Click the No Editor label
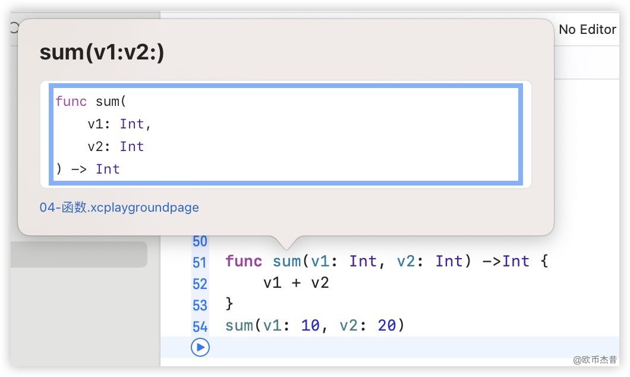The height and width of the screenshot is (377, 630). 587,29
